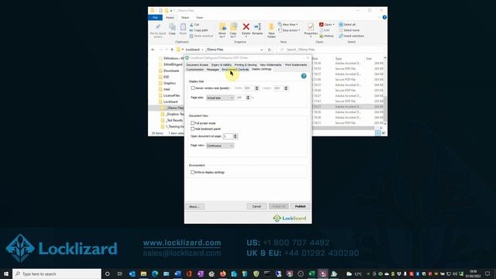Check Hide bookmark panel option
This screenshot has height=279, width=496.
tap(193, 129)
